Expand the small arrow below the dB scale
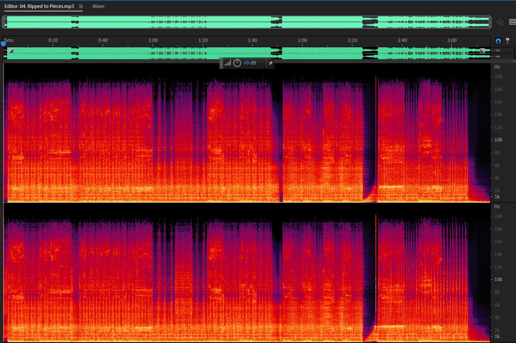Viewport: 516px width, 343px height. [x=514, y=61]
